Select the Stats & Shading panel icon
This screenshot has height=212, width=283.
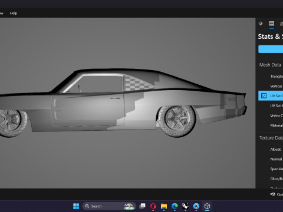click(272, 24)
